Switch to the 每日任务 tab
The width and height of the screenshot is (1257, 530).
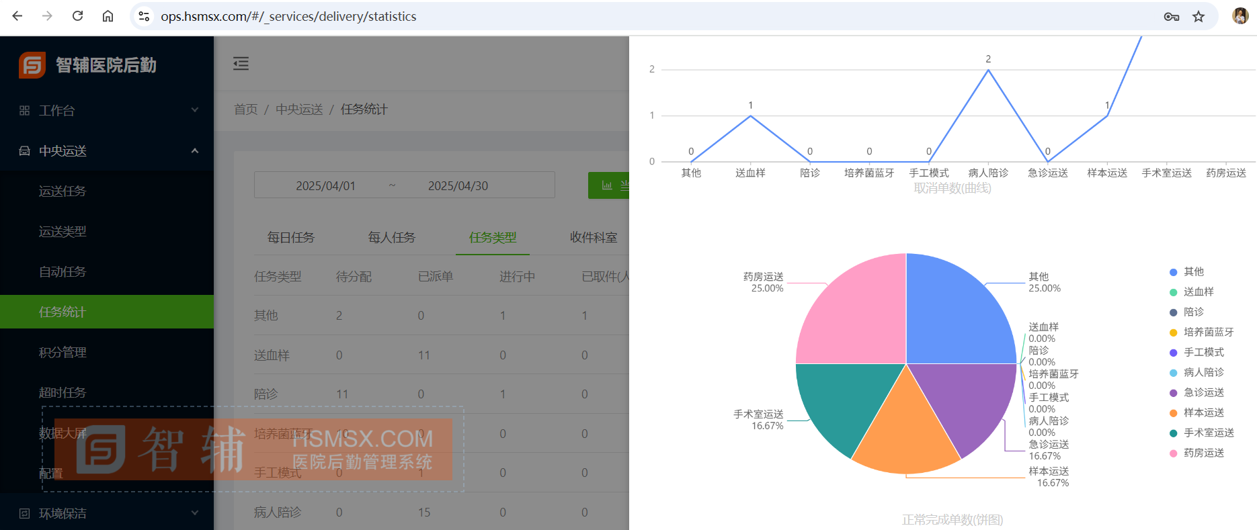(290, 237)
